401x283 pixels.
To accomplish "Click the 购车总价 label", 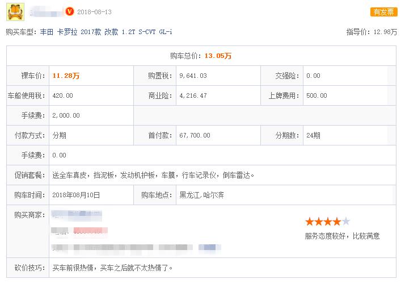I will click(x=185, y=56).
